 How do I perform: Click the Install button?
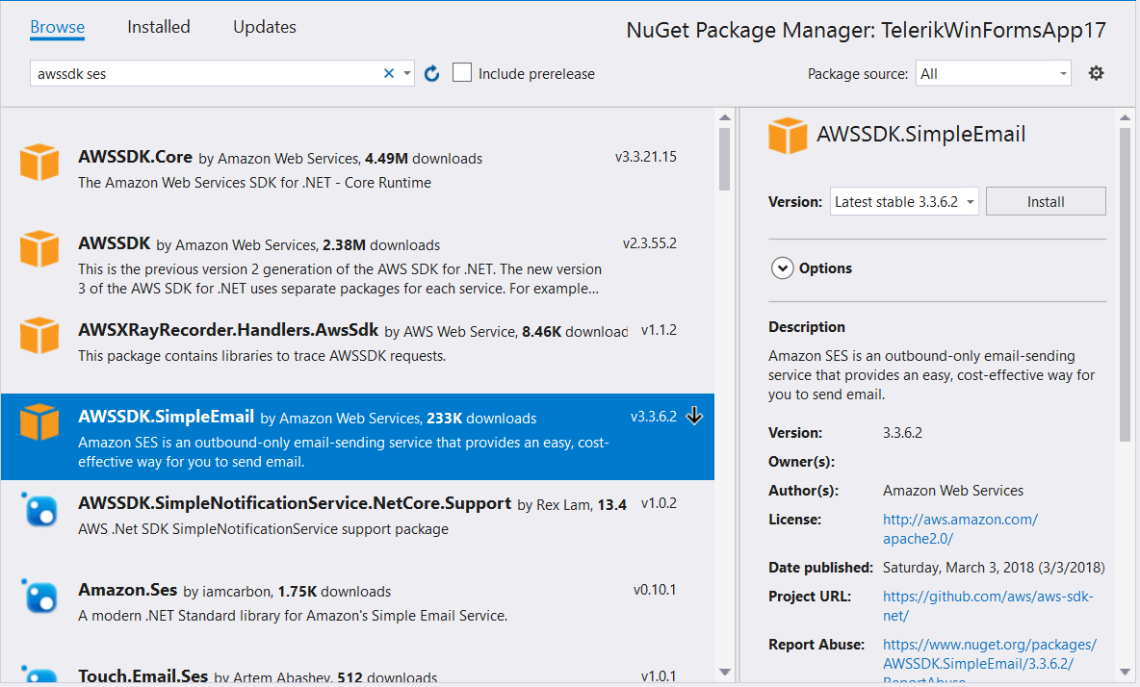(1046, 202)
